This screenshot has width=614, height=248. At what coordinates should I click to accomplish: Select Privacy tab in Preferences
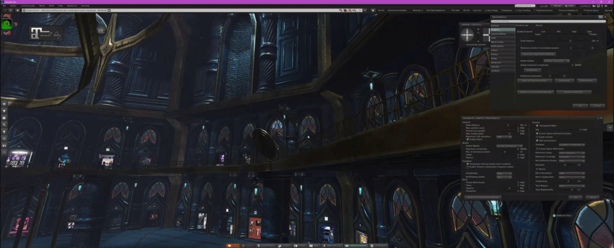coord(503,55)
